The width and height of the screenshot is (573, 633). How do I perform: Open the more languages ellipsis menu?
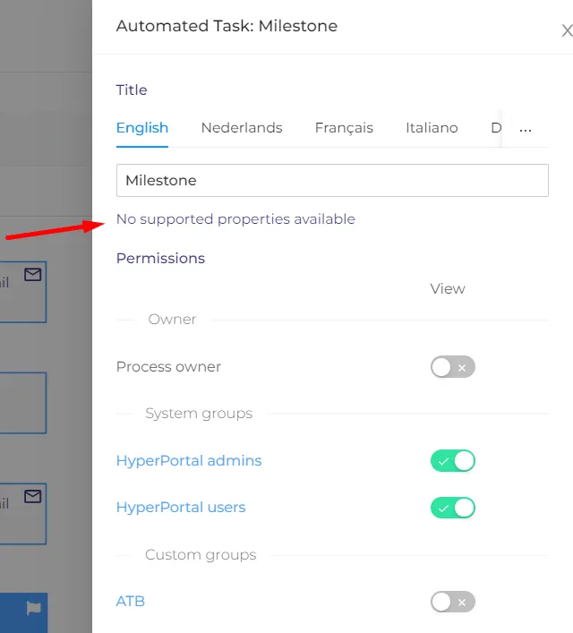(526, 130)
